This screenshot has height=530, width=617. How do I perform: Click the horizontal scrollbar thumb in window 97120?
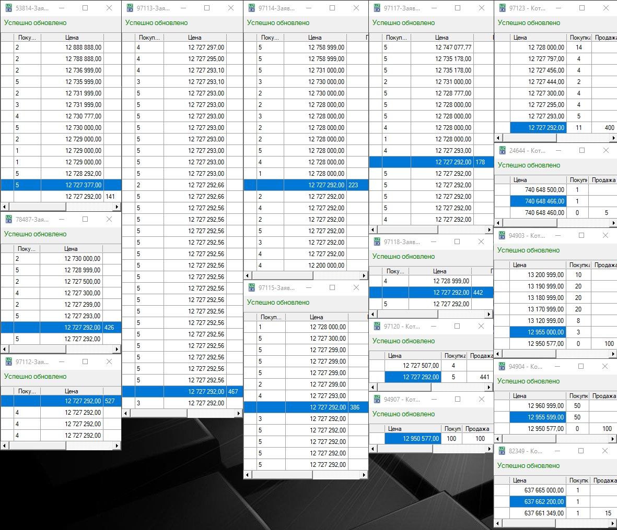[405, 388]
